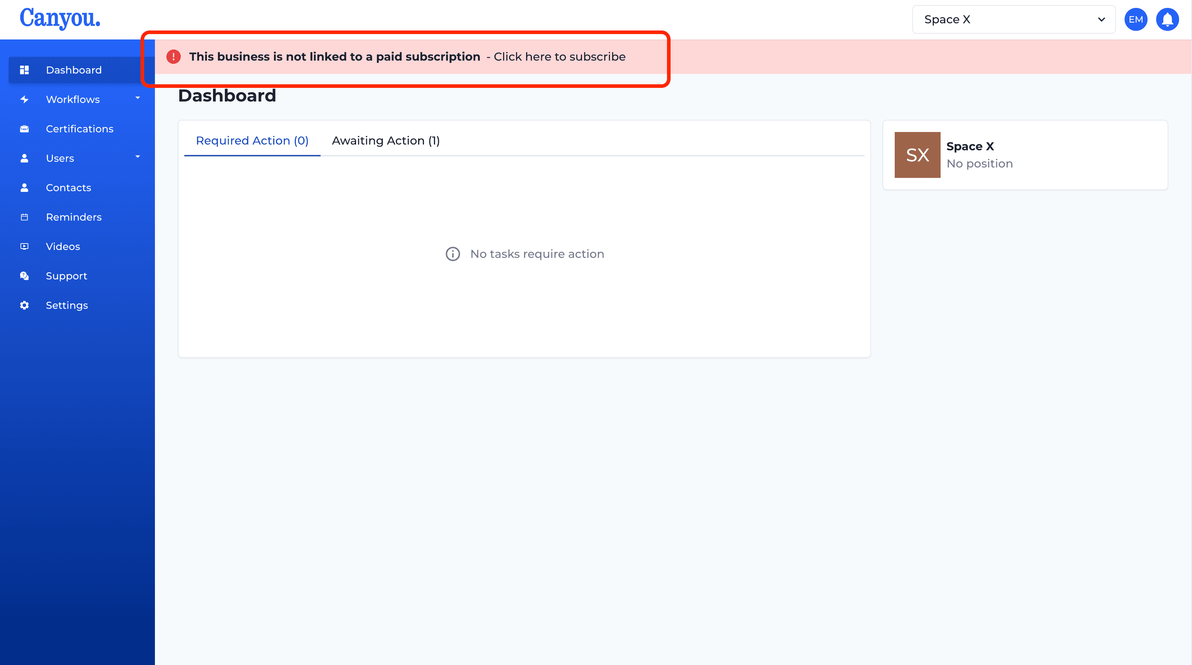1192x665 pixels.
Task: Open the notifications bell
Action: 1167,19
